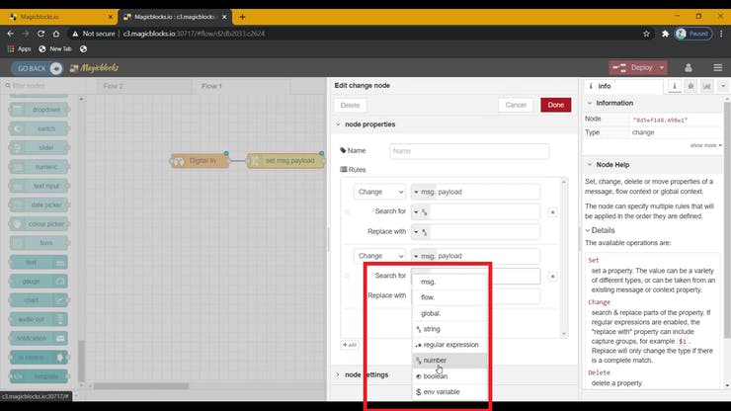This screenshot has width=731, height=411.
Task: Select switch node in palette
Action: 40,128
